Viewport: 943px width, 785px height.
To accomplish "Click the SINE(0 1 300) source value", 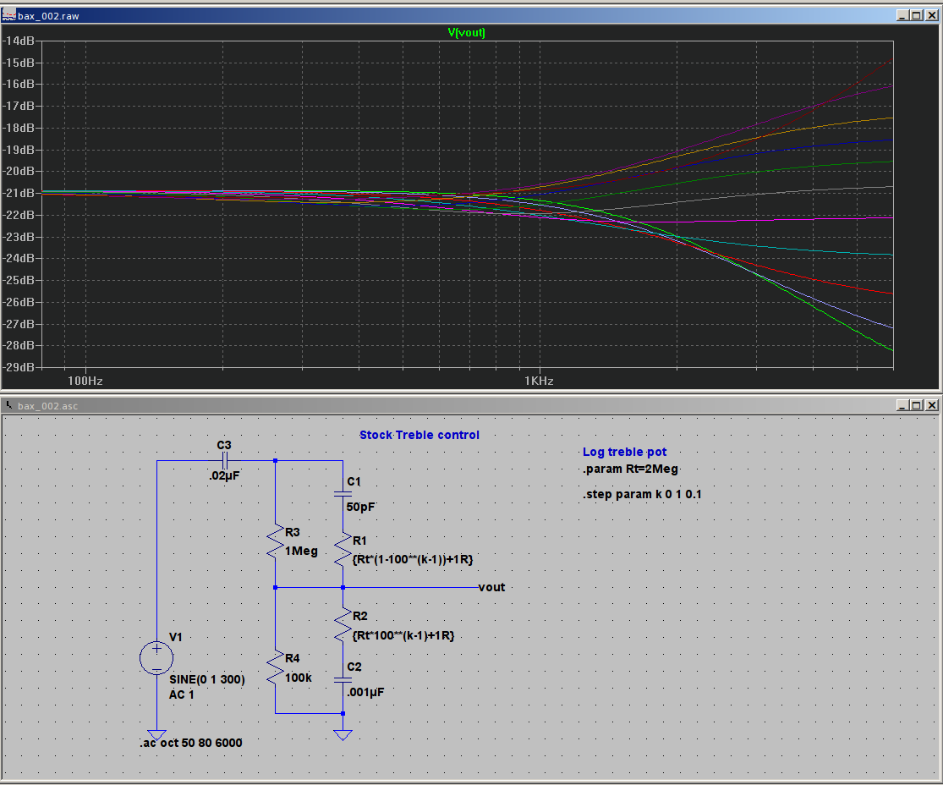I will pos(207,680).
